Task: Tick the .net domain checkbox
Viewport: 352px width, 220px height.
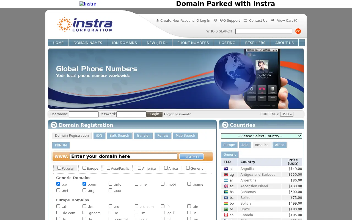Action: [x=58, y=190]
